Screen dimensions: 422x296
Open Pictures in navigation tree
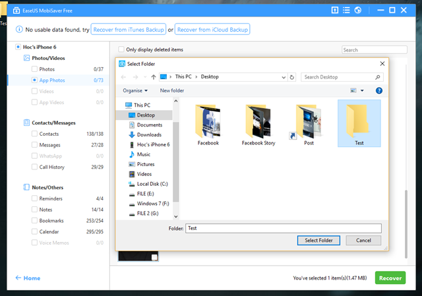146,164
